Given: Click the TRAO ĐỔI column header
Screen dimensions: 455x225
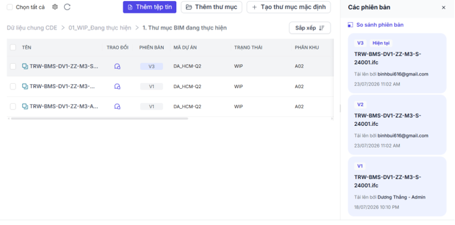Looking at the screenshot, I should [118, 47].
